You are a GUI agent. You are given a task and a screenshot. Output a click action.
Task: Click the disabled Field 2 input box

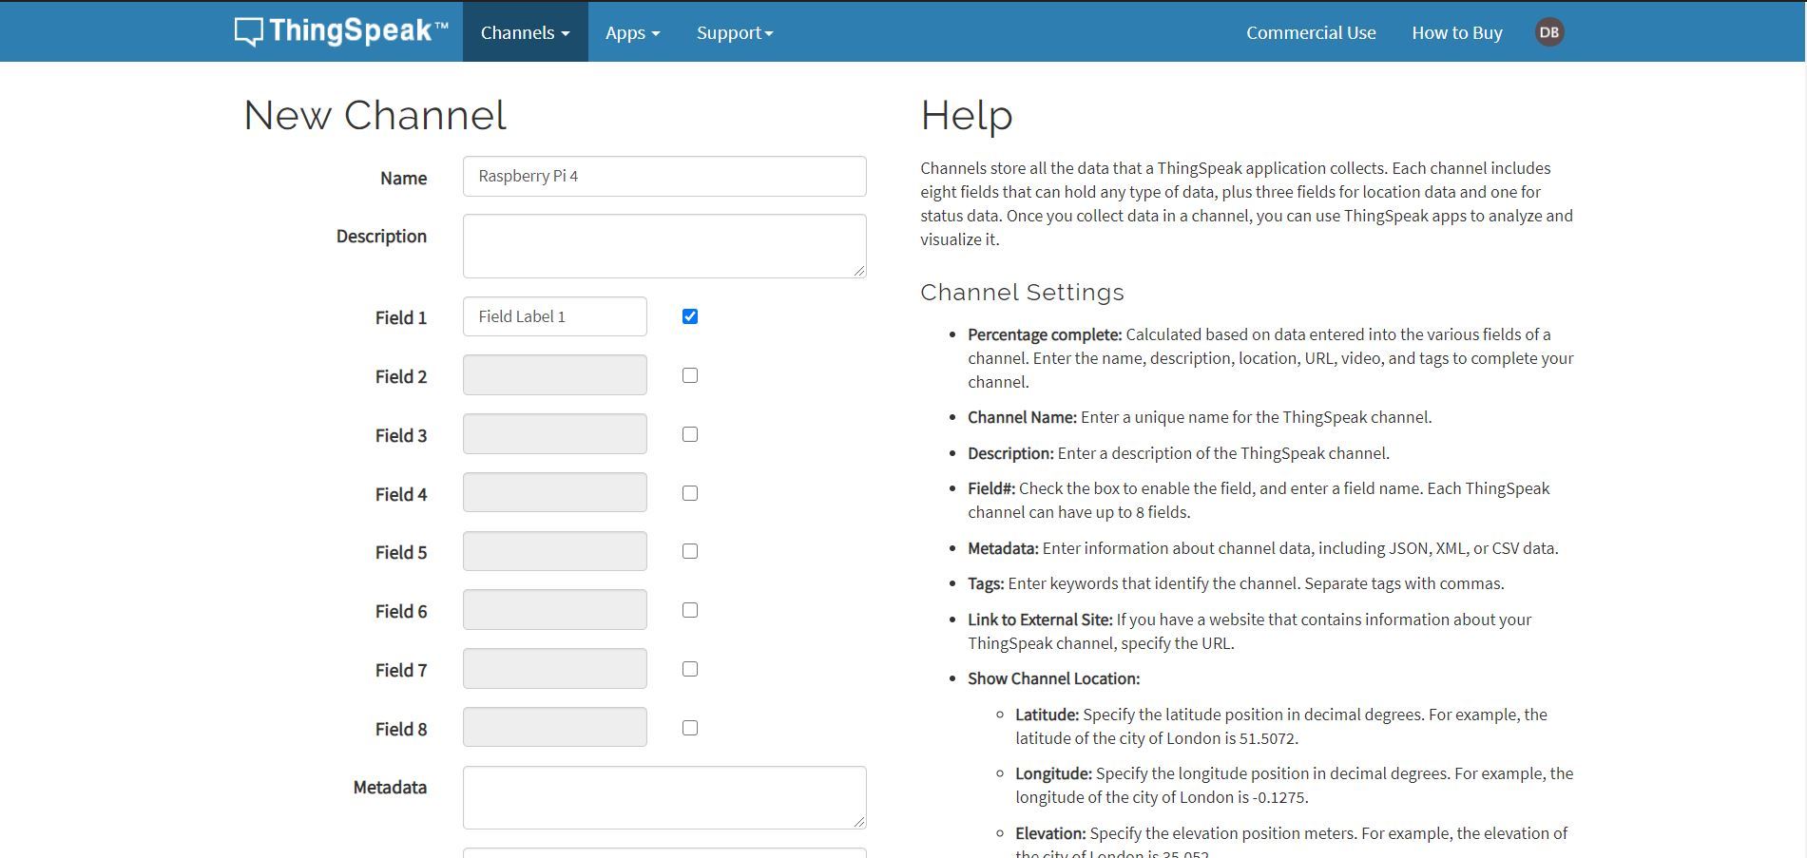tap(554, 375)
